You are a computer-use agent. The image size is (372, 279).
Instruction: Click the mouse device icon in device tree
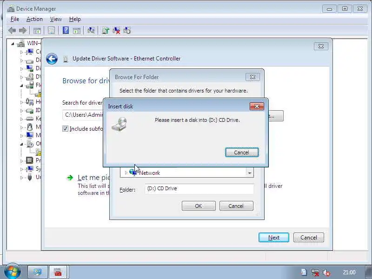click(30, 127)
